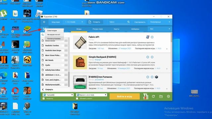Viewport: 212px width, 119px height.
Task: Switch to the Шейдеры tab
Action: click(135, 29)
